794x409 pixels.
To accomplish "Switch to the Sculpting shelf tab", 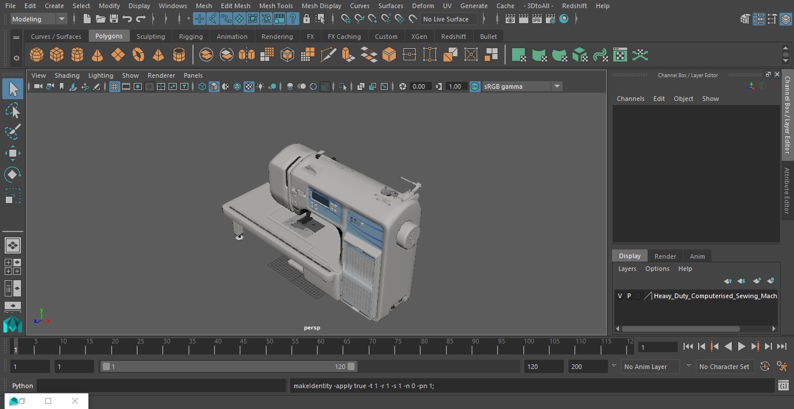I will pos(151,37).
